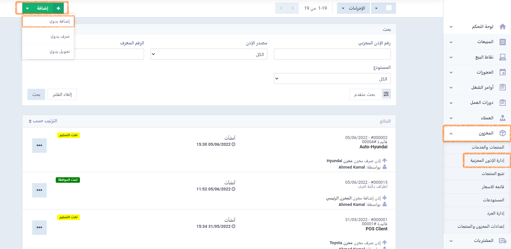Click the home icon beside لوحة التحكم

(502, 27)
